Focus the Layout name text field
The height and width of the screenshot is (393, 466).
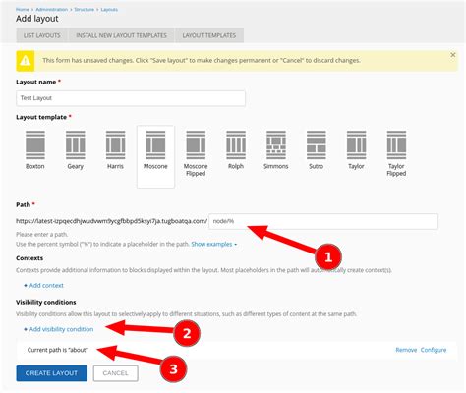(131, 98)
